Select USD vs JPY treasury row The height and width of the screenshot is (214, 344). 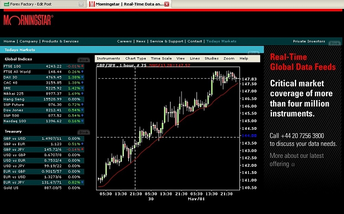coord(43,166)
